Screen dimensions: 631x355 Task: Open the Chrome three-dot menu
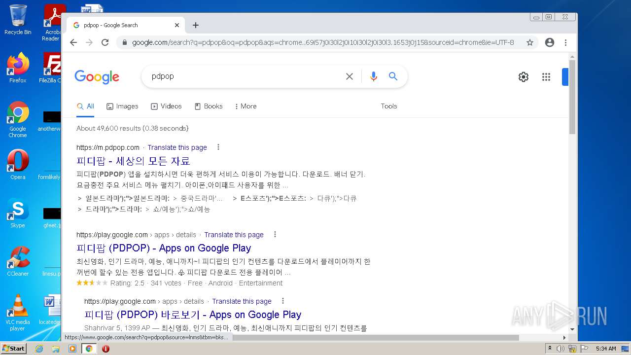(x=566, y=42)
